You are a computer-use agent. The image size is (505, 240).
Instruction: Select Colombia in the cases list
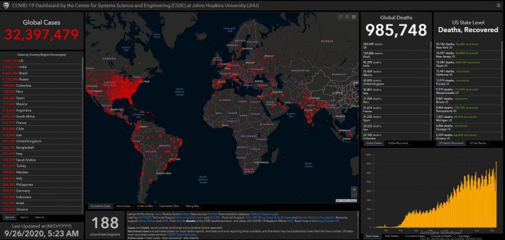coord(42,86)
